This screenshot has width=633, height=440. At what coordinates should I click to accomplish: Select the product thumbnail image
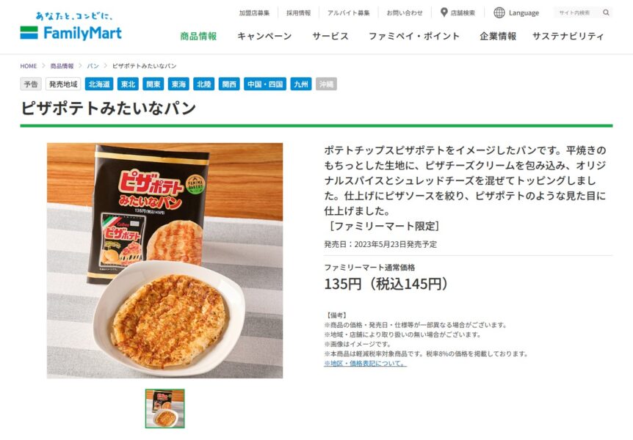click(x=164, y=408)
